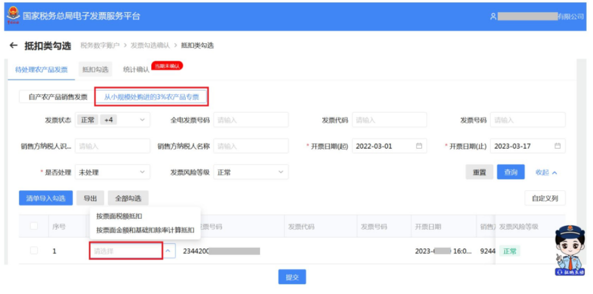Viewport: 593px width, 294px height.
Task: Check the checkbox for row 1
Action: tap(34, 251)
